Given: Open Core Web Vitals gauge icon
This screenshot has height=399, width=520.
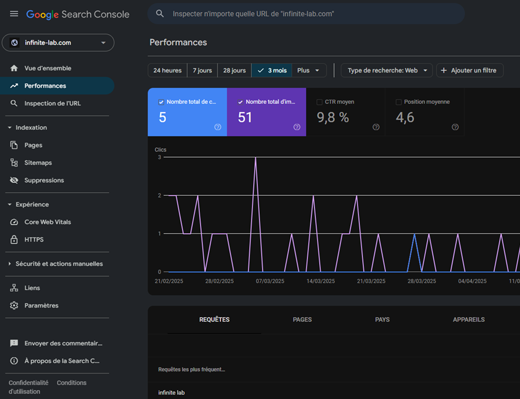Looking at the screenshot, I should tap(14, 222).
